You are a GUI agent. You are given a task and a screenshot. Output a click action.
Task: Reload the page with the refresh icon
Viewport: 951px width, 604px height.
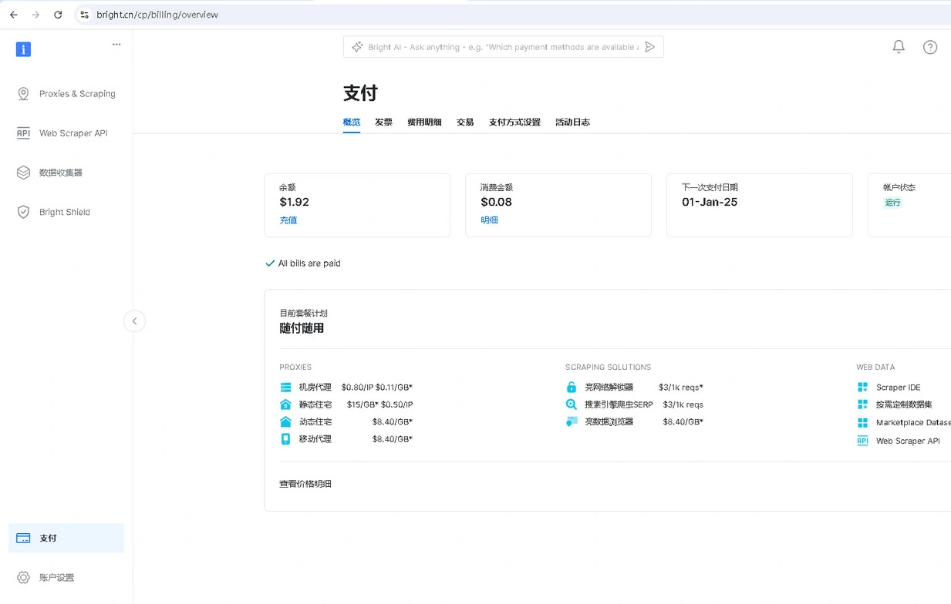point(58,15)
